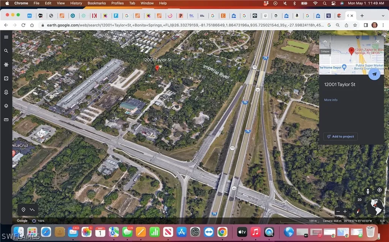Screen dimensions: 389x242
Task: Click Add to project
Action: 340,136
